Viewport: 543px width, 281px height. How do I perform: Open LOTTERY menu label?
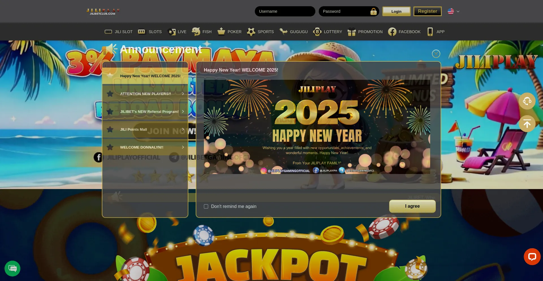point(333,32)
